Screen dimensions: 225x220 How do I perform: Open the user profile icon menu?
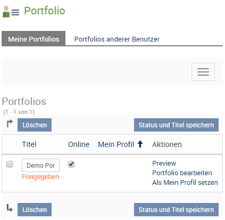(x=6, y=12)
